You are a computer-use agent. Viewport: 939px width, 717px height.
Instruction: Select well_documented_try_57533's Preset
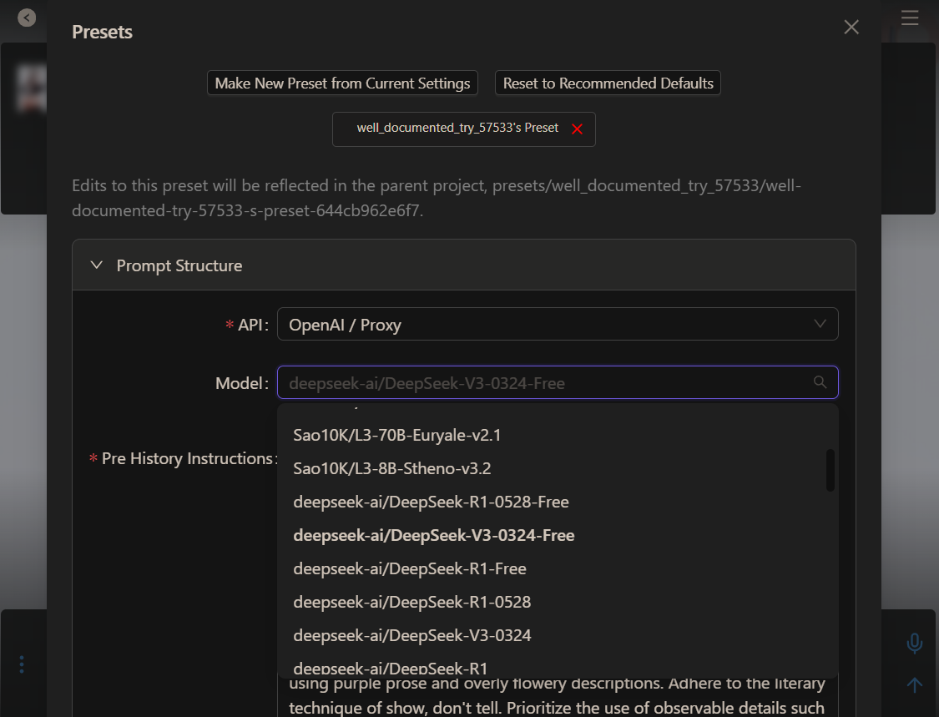click(x=457, y=129)
